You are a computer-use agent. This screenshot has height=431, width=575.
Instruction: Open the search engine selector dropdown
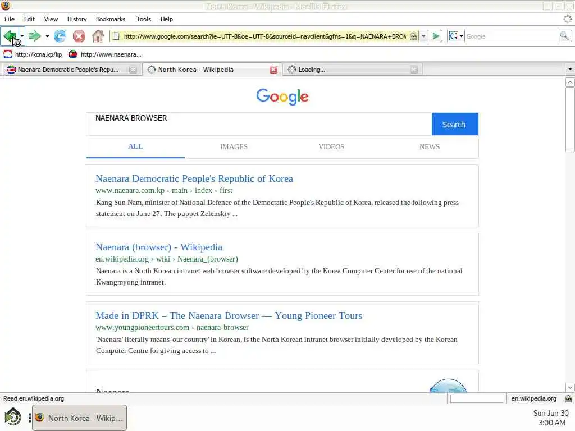[x=456, y=36]
